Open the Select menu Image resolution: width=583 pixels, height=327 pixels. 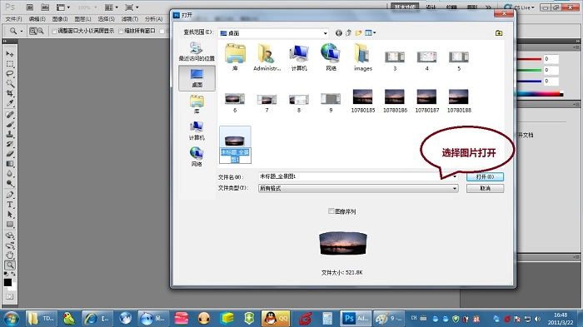107,19
